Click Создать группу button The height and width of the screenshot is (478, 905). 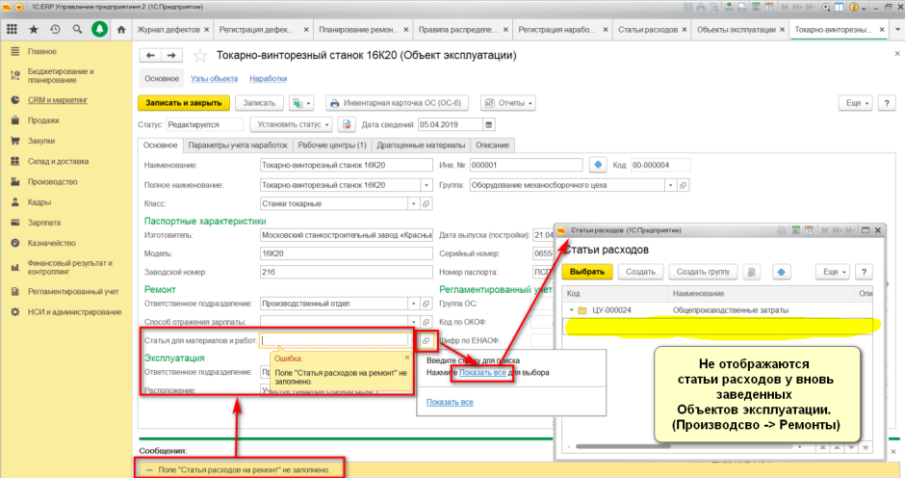tap(703, 272)
